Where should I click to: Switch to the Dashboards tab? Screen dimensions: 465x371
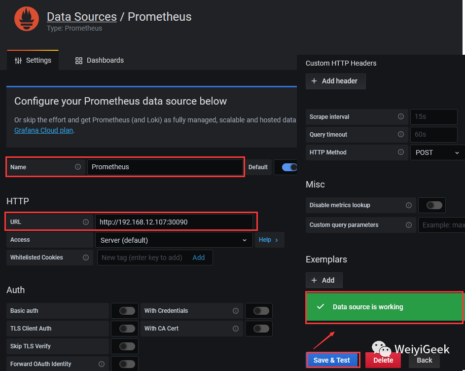pos(100,60)
